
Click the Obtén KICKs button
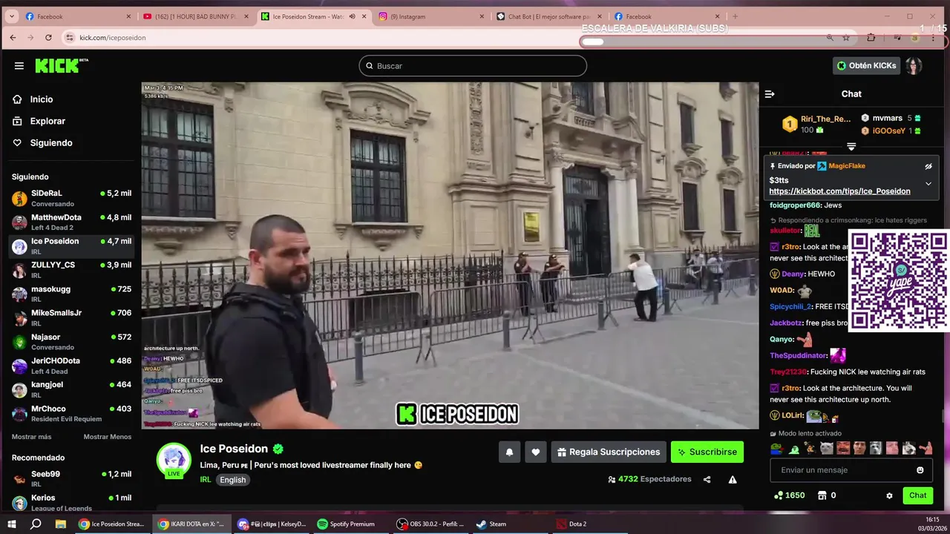[866, 66]
